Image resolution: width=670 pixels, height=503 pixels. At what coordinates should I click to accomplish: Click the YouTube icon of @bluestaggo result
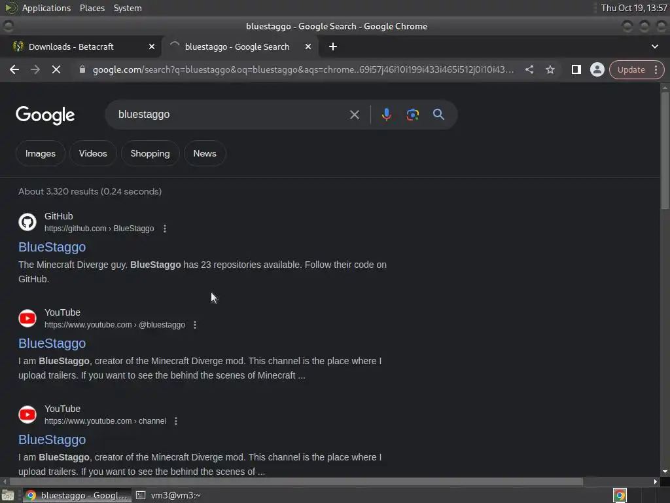tap(27, 318)
